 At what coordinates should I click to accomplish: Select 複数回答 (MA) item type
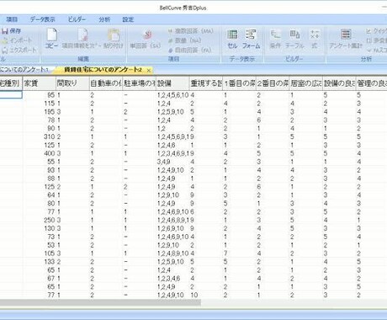[x=191, y=31]
